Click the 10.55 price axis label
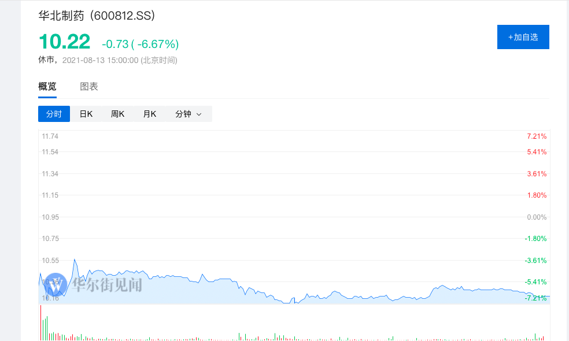 50,261
